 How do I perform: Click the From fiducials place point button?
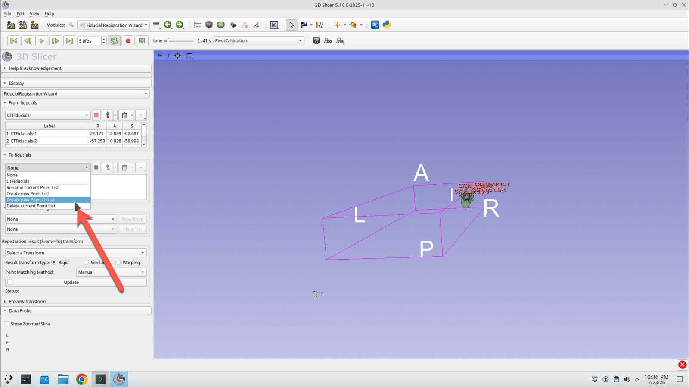click(x=108, y=115)
